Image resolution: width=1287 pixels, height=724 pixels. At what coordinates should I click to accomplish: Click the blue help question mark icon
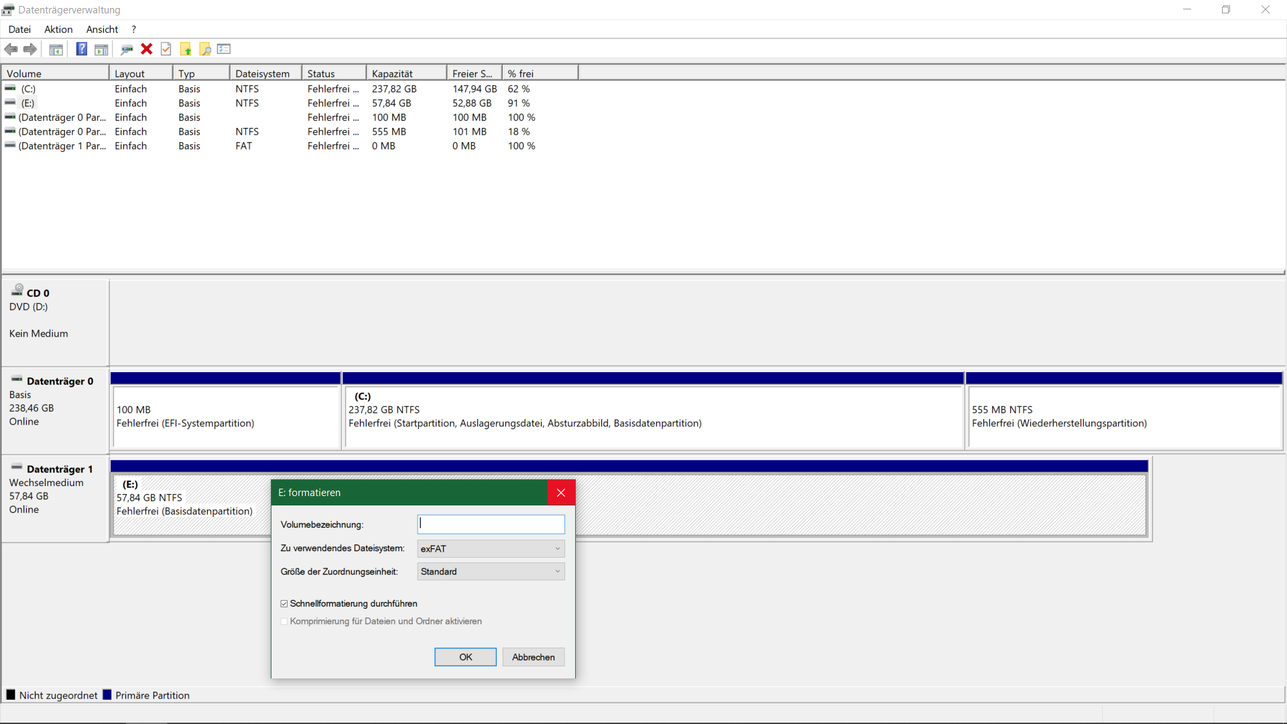click(x=81, y=49)
